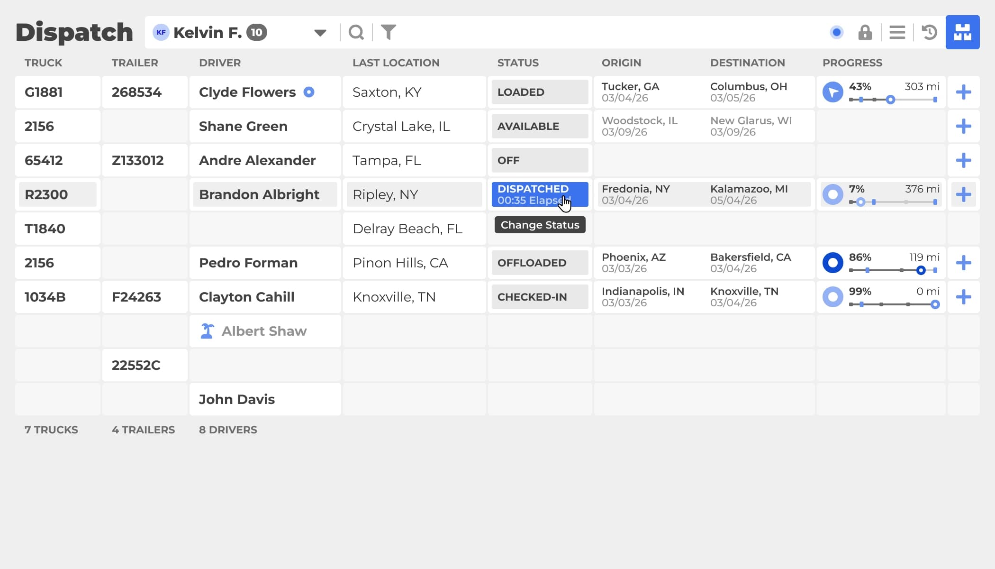Click the vacation palm icon beside Albert Shaw
995x569 pixels.
(207, 331)
